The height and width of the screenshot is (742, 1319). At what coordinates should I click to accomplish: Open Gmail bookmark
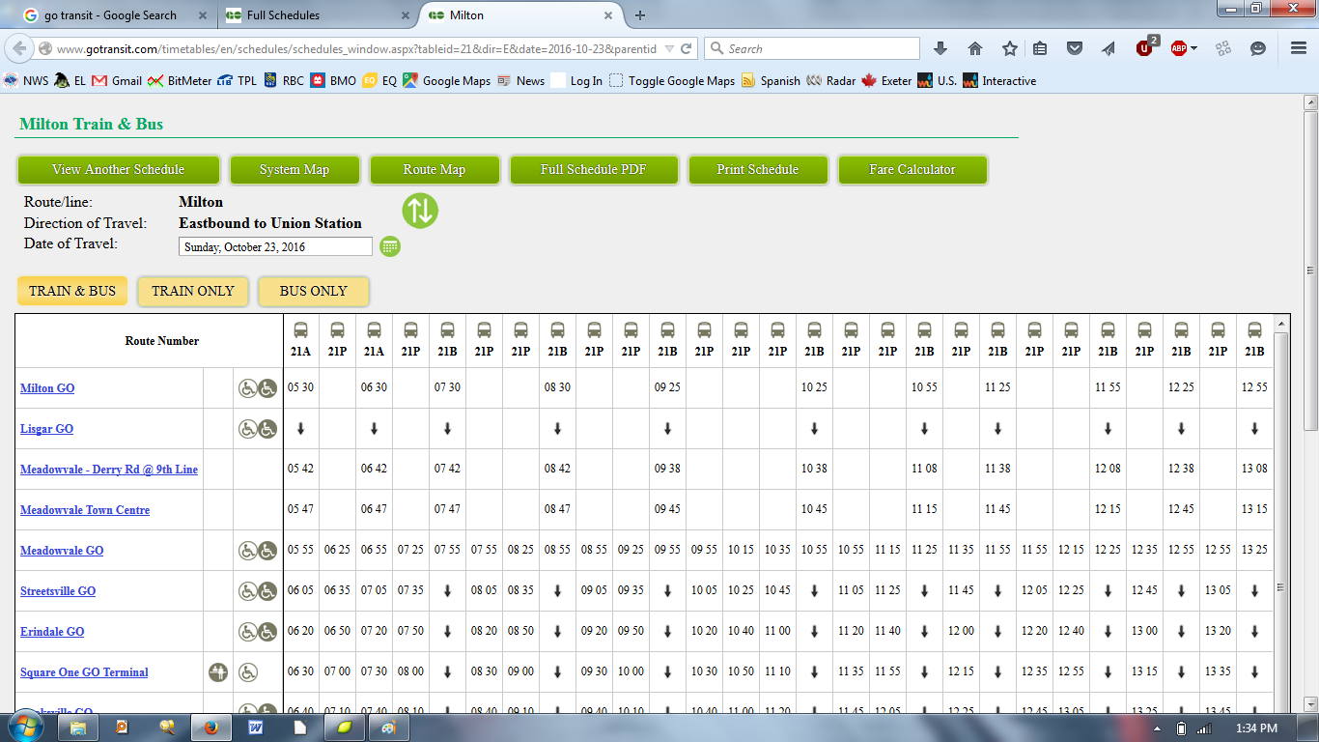[117, 81]
